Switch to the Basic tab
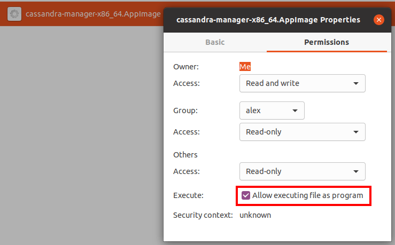 215,42
